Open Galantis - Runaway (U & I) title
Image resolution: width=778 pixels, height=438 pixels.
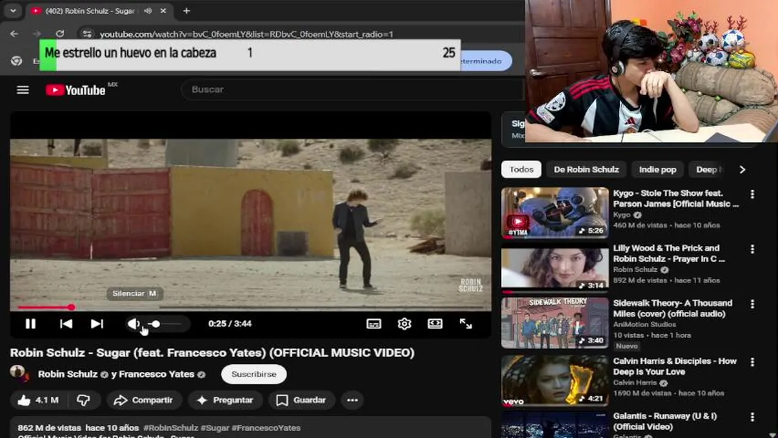click(665, 421)
